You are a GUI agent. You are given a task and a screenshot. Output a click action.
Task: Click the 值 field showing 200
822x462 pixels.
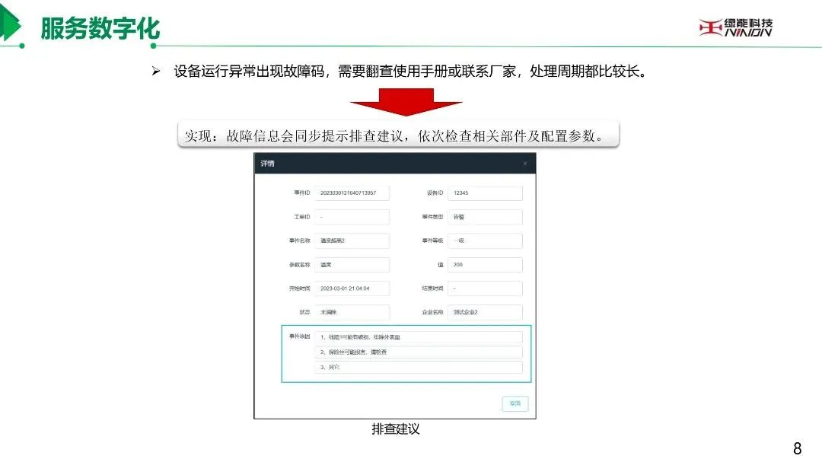click(485, 265)
